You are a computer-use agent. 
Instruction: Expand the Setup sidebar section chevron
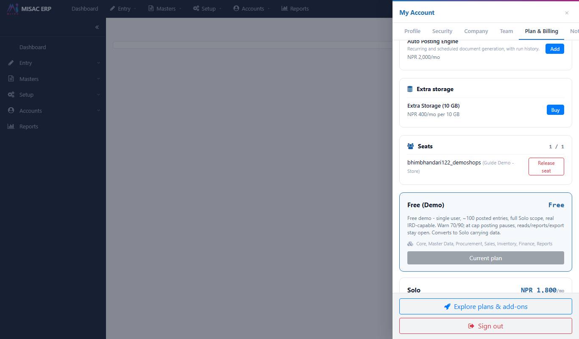pos(98,94)
